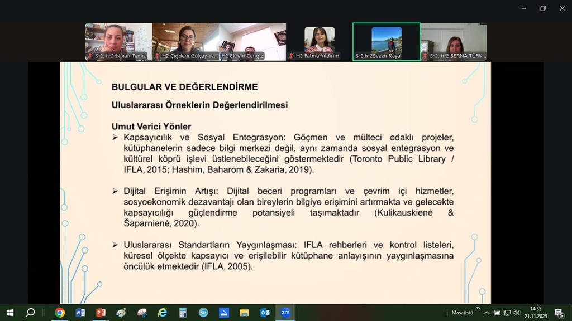The width and height of the screenshot is (572, 321).
Task: Open File Explorer from the taskbar
Action: click(x=244, y=313)
